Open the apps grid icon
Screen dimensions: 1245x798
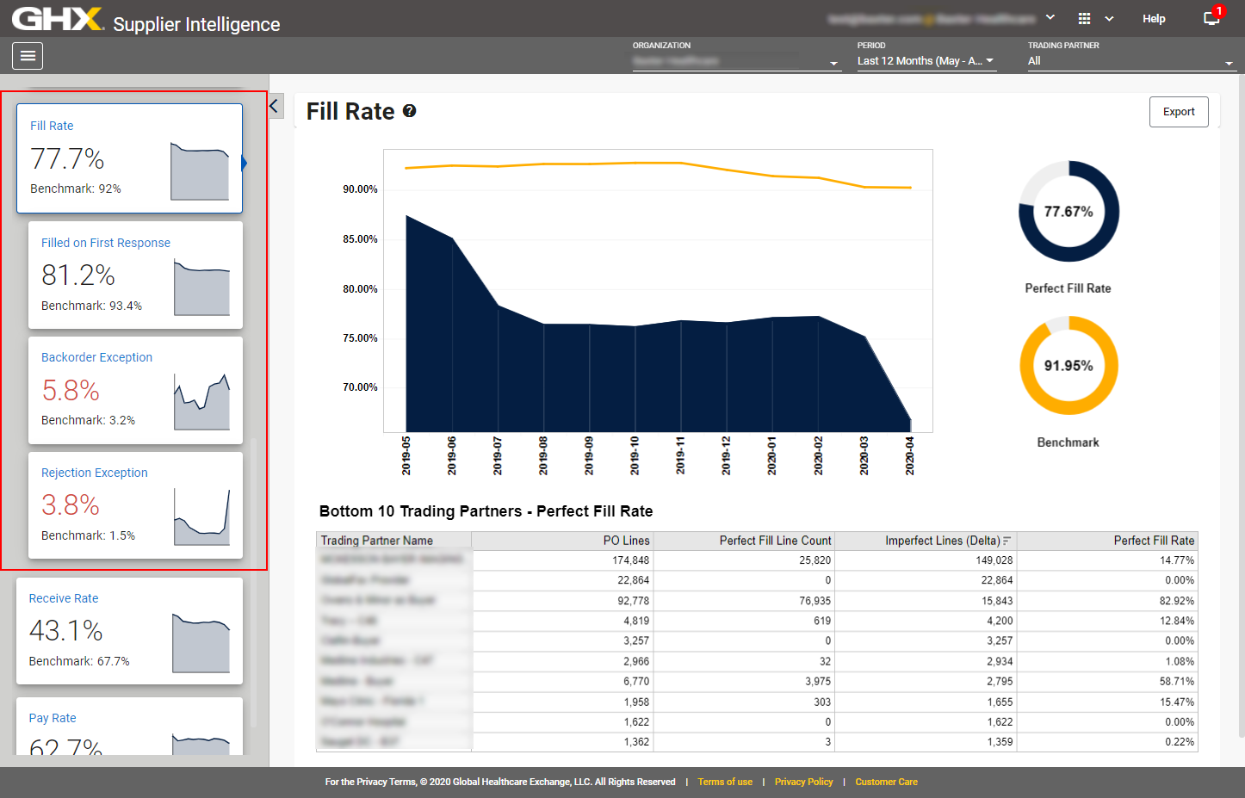1084,19
